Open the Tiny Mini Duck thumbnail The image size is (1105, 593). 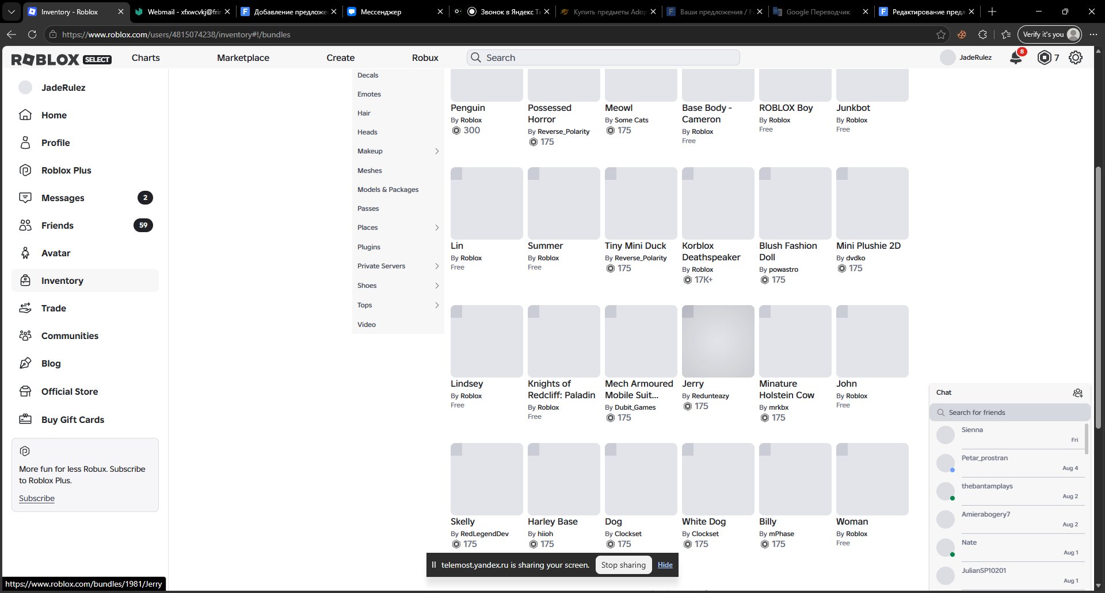click(641, 203)
